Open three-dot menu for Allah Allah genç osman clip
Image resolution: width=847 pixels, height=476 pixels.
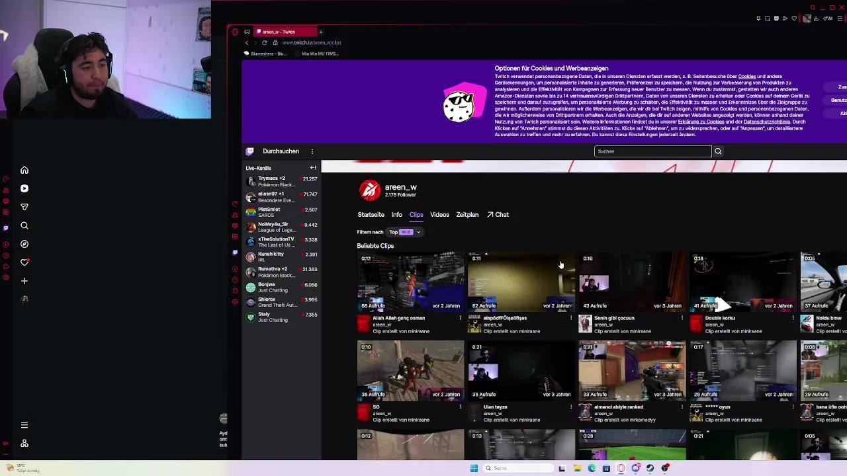(x=460, y=319)
